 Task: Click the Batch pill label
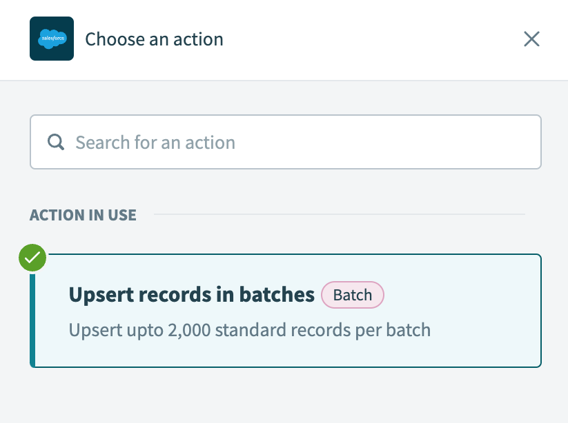[x=352, y=295]
